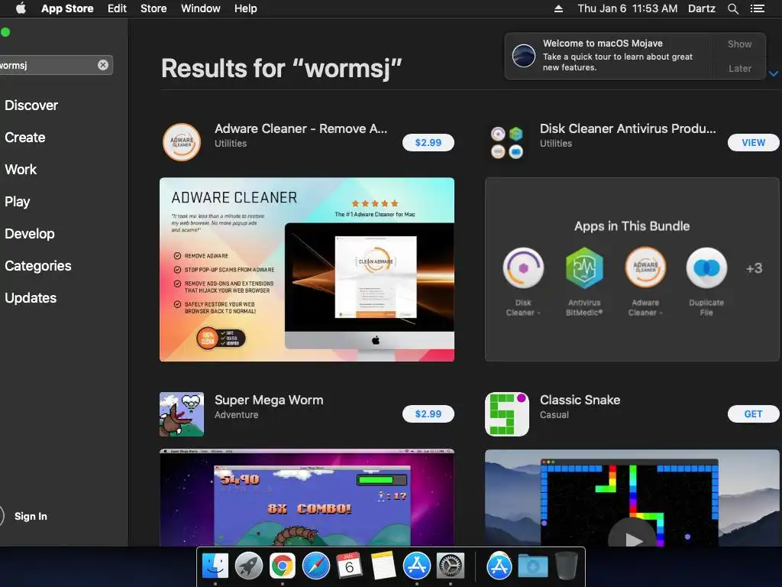Viewport: 782px width, 587px height.
Task: Open Super Mega Worm title link
Action: [x=269, y=400]
